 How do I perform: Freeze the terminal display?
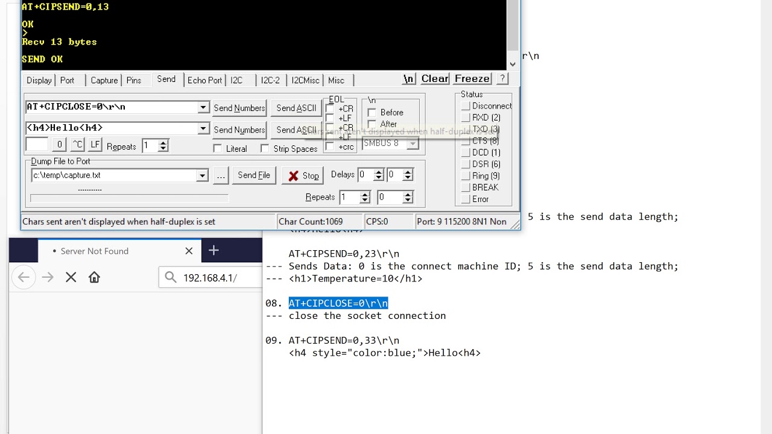[472, 79]
